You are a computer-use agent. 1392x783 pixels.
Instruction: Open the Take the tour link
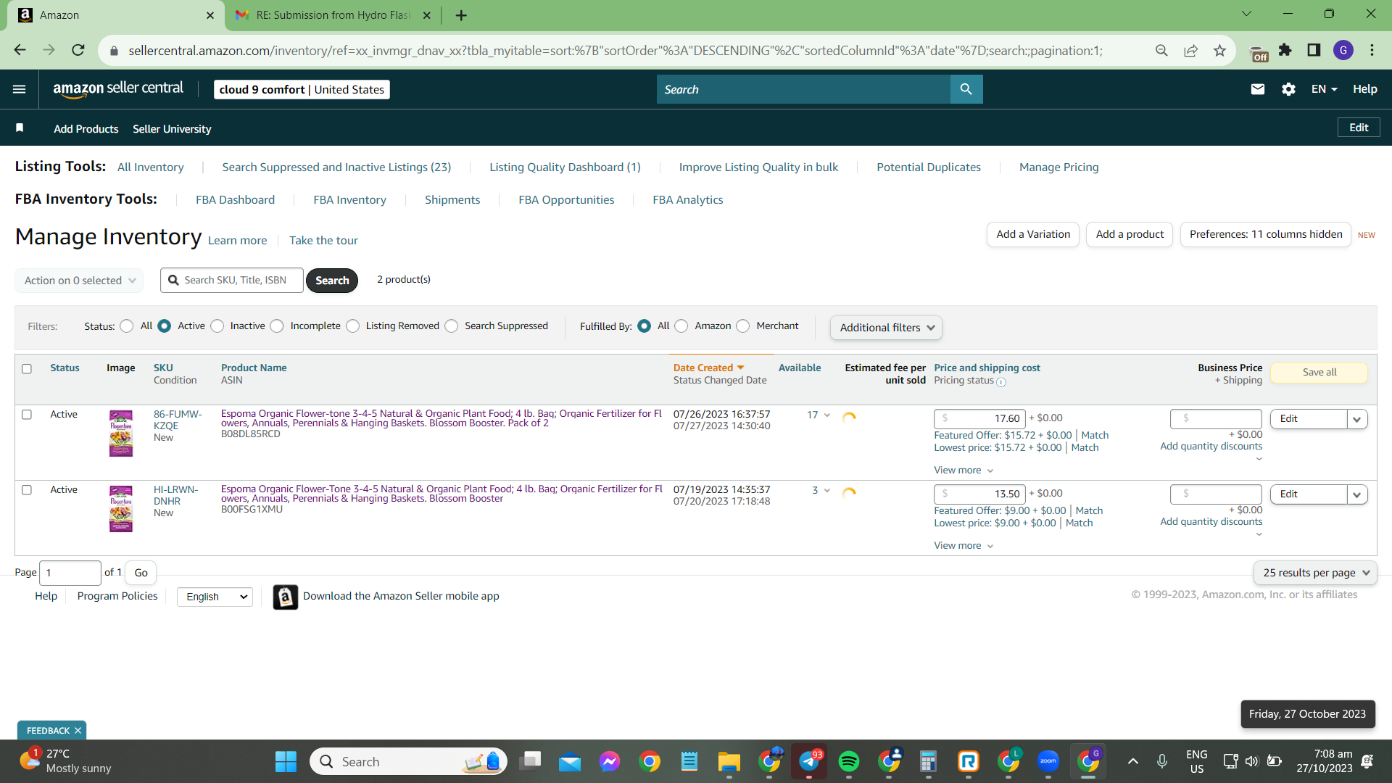tap(323, 241)
